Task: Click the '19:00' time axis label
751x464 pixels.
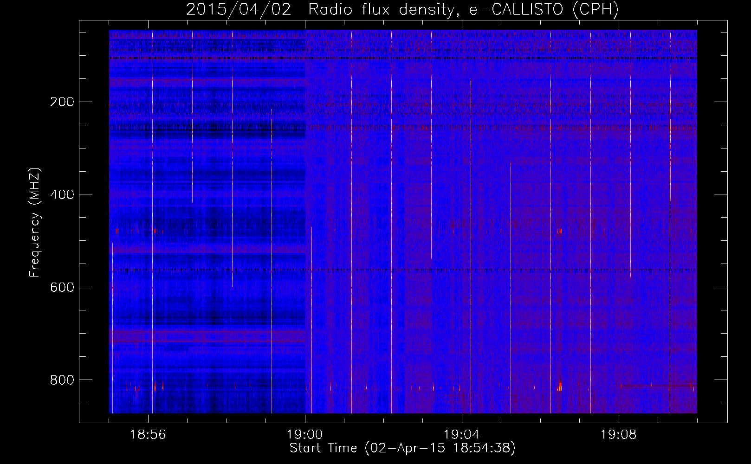Action: pos(304,435)
